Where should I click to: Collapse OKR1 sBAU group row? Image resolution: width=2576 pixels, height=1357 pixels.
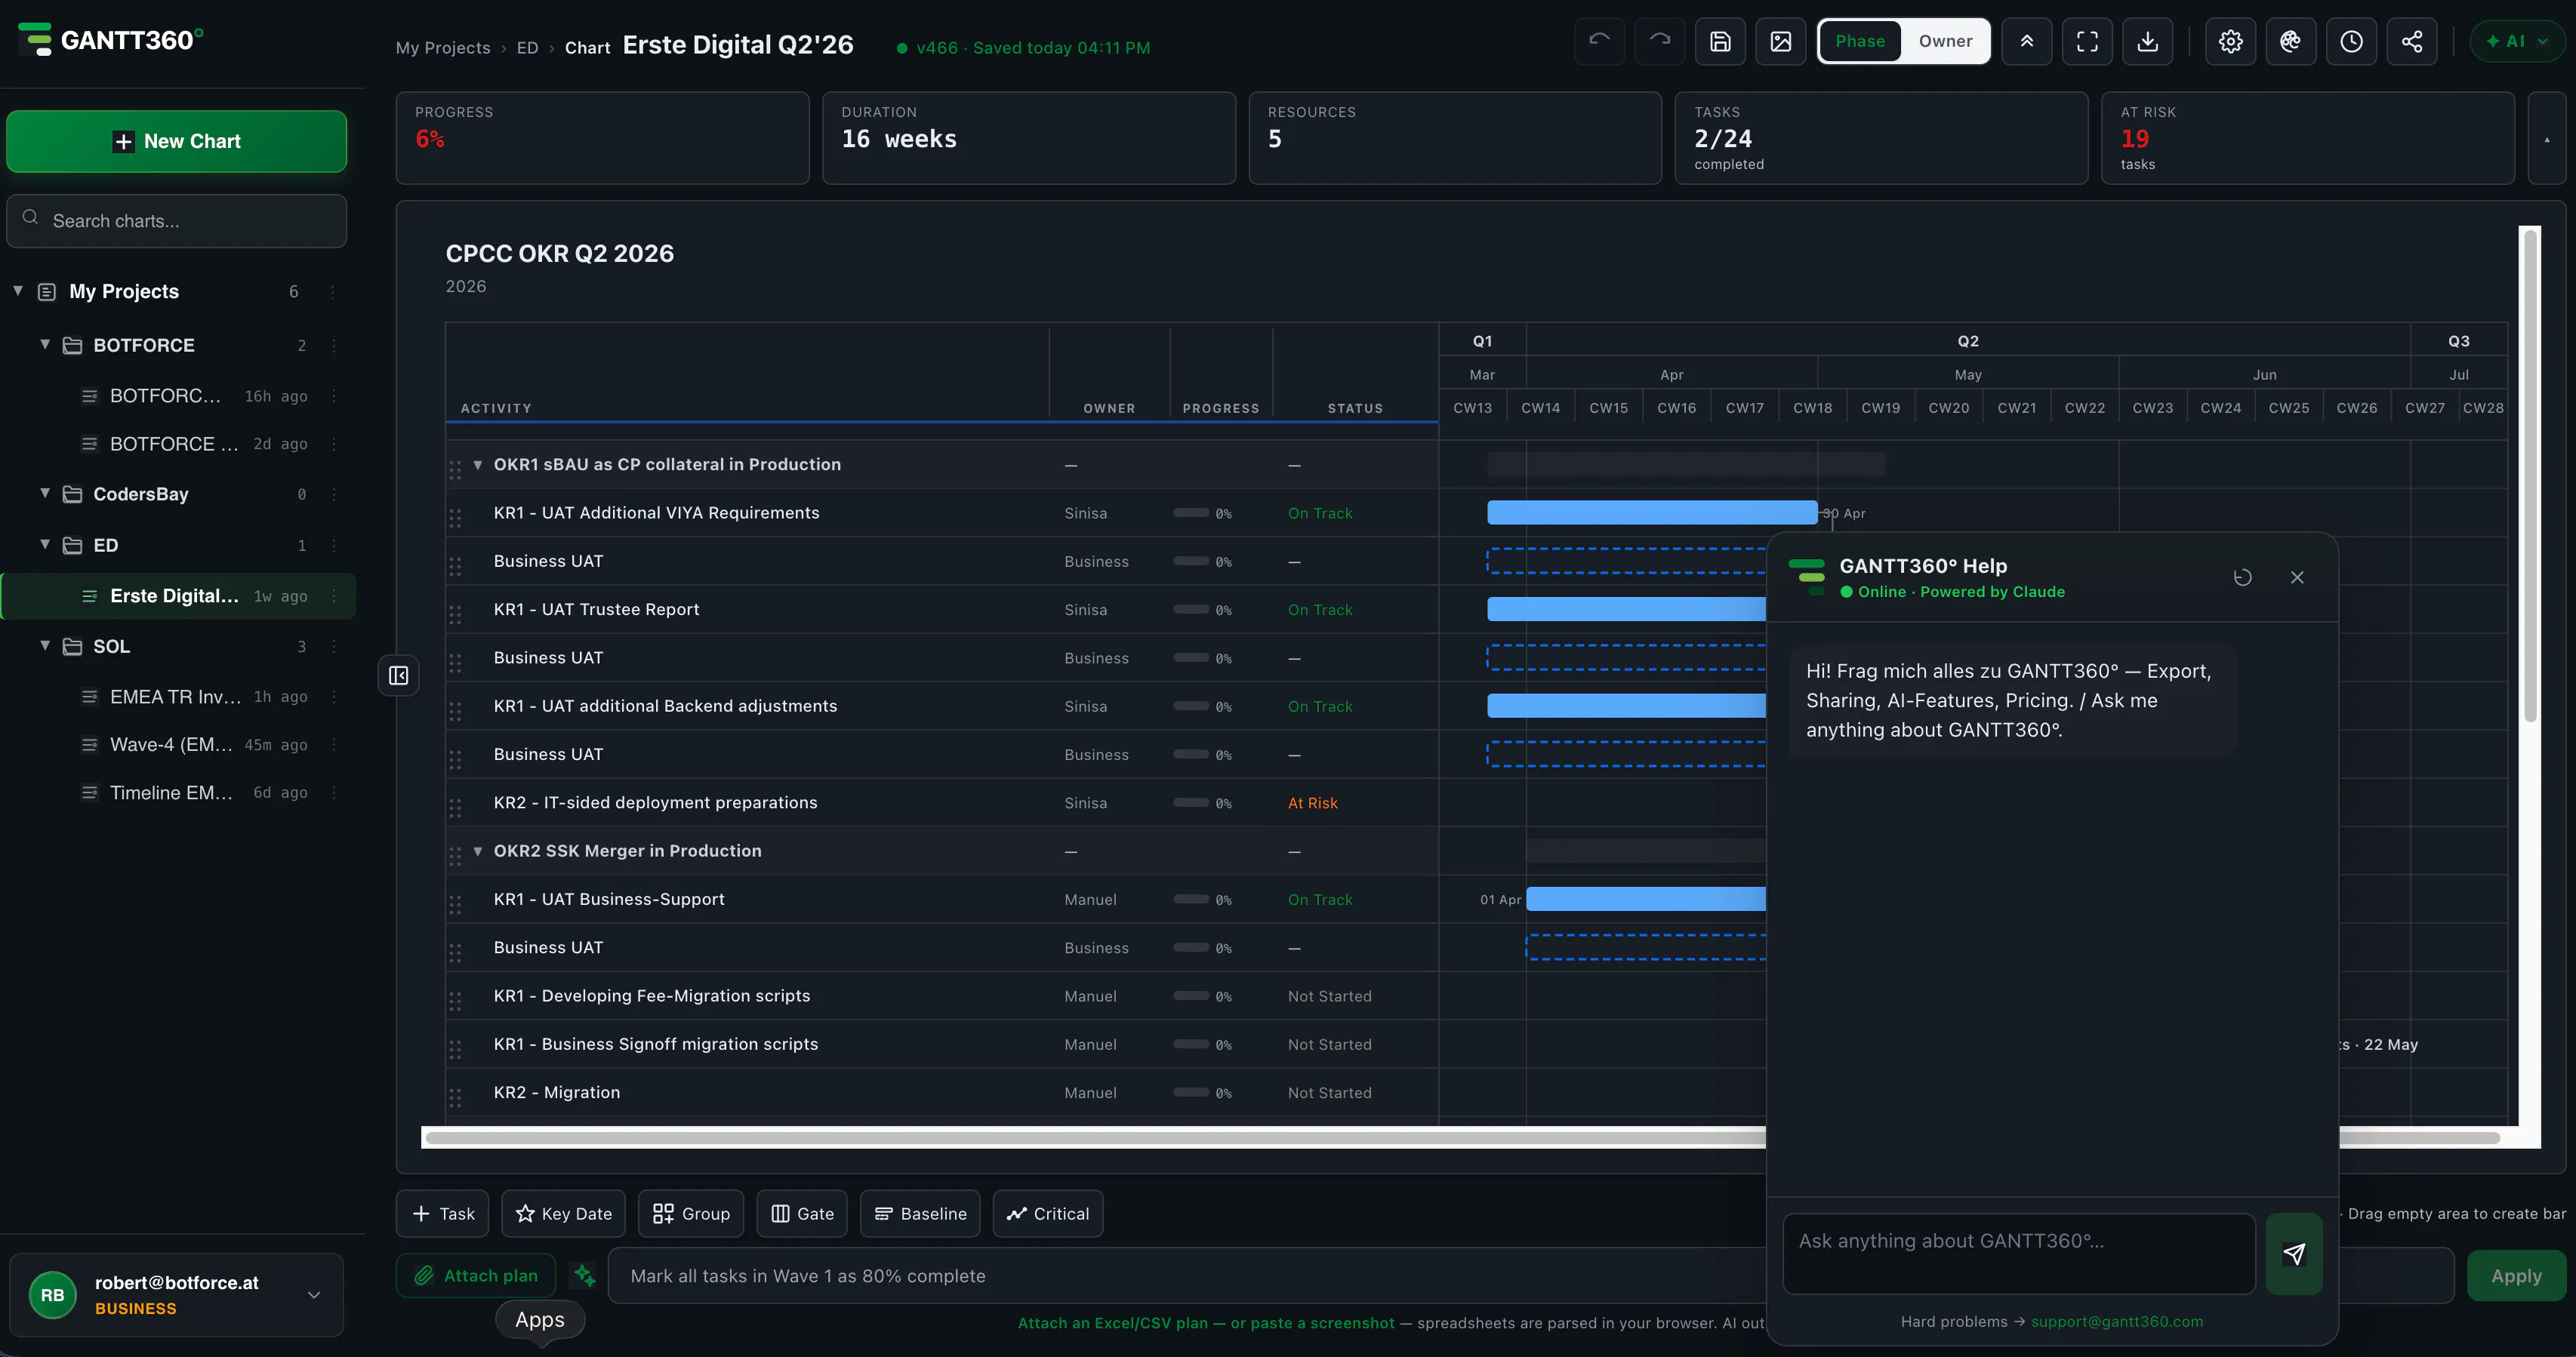[478, 465]
